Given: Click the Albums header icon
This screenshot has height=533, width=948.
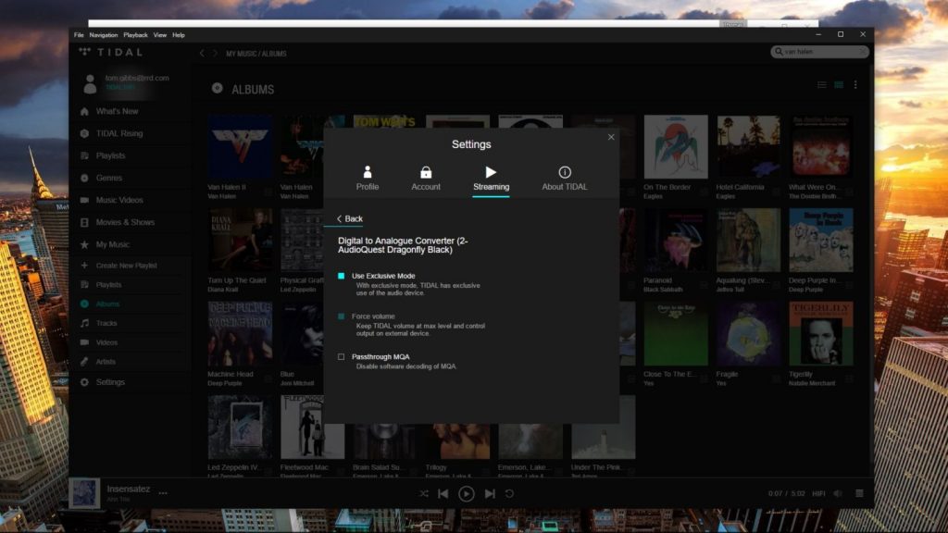Looking at the screenshot, I should [x=217, y=88].
